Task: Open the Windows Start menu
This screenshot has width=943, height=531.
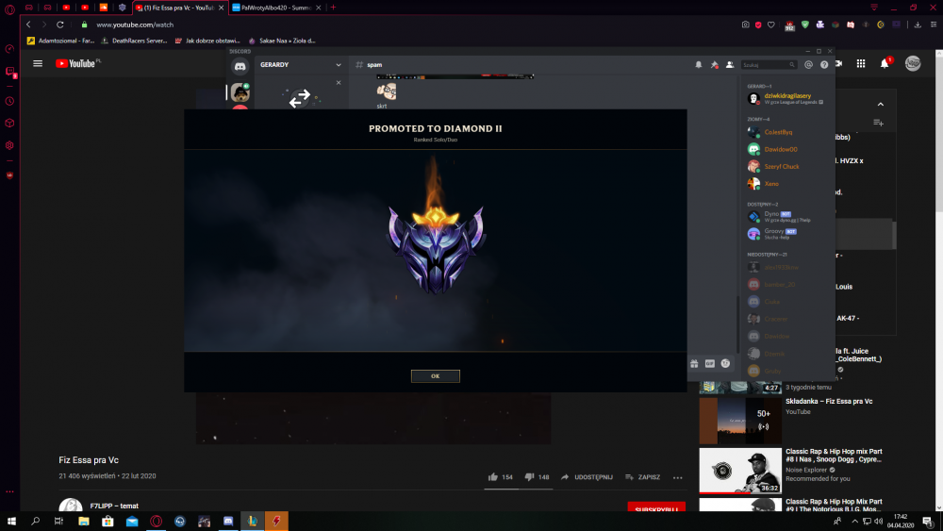Action: pos(10,521)
